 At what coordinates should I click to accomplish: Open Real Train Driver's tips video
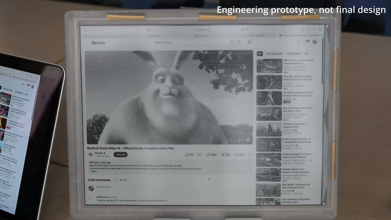tap(269, 114)
